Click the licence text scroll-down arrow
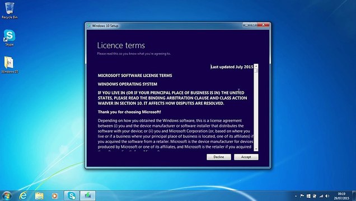This screenshot has height=201, width=356. point(256,149)
